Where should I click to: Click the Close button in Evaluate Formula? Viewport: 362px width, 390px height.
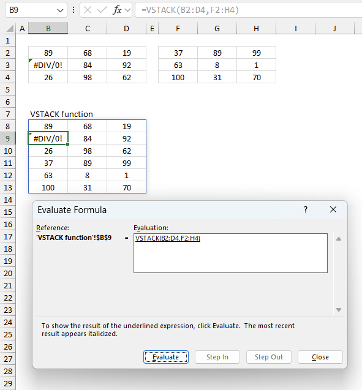coord(320,357)
